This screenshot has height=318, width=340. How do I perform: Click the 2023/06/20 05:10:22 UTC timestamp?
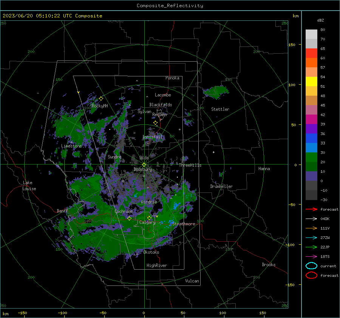[x=37, y=16]
